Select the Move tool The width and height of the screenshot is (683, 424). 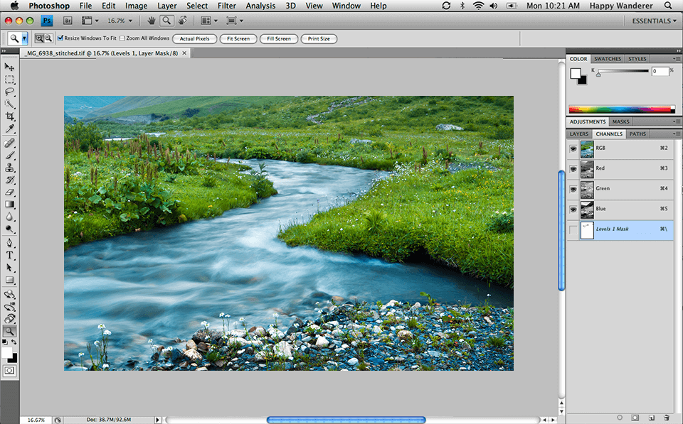[9, 67]
